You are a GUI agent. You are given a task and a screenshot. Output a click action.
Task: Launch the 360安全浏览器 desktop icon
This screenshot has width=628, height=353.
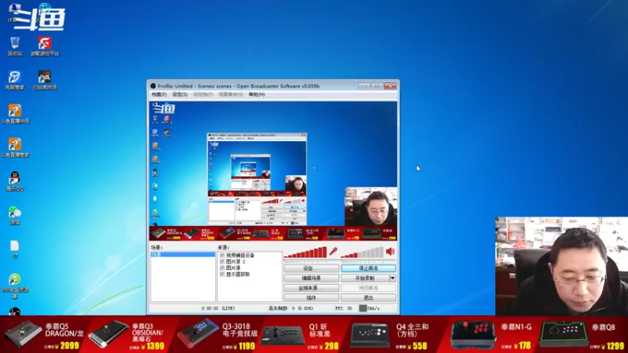click(15, 286)
